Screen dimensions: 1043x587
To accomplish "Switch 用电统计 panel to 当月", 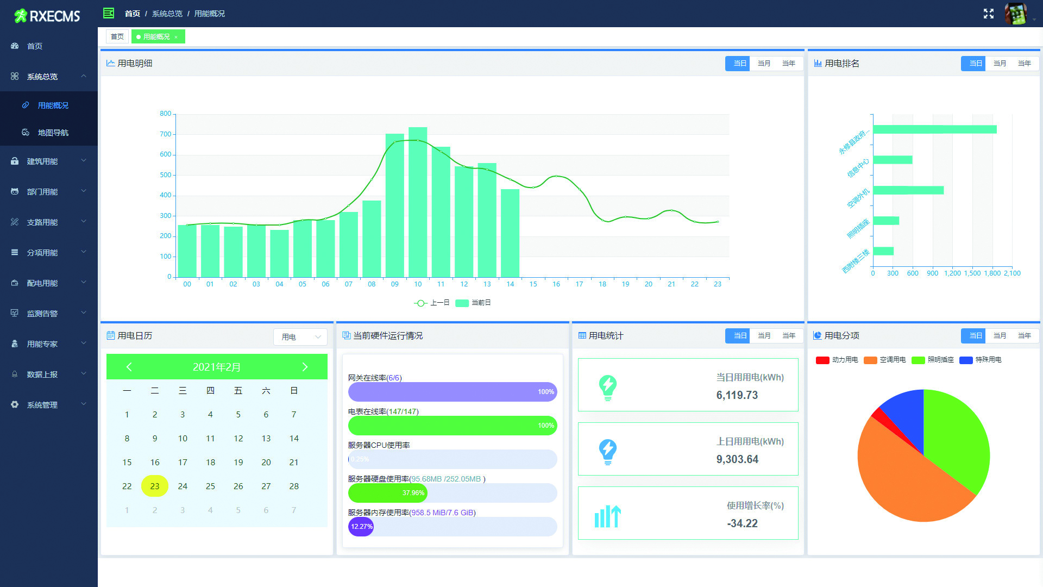I will (x=764, y=336).
